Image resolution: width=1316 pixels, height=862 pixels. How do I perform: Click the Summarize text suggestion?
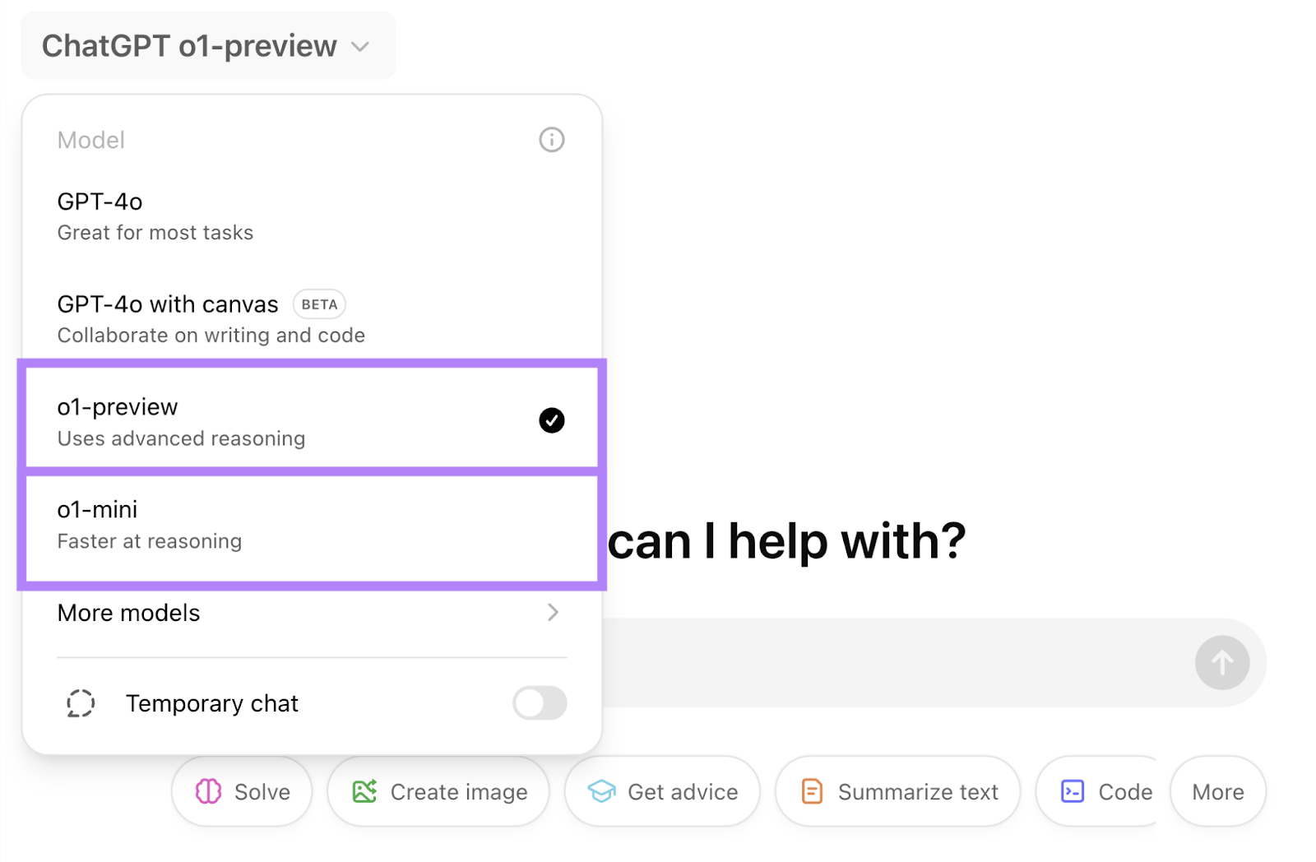click(x=898, y=791)
